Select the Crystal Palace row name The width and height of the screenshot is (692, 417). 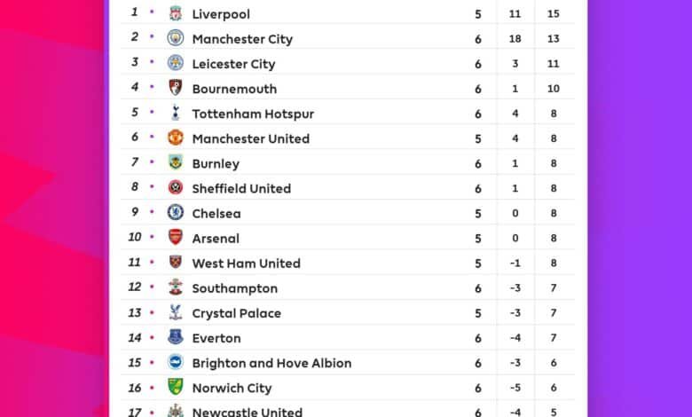(237, 313)
